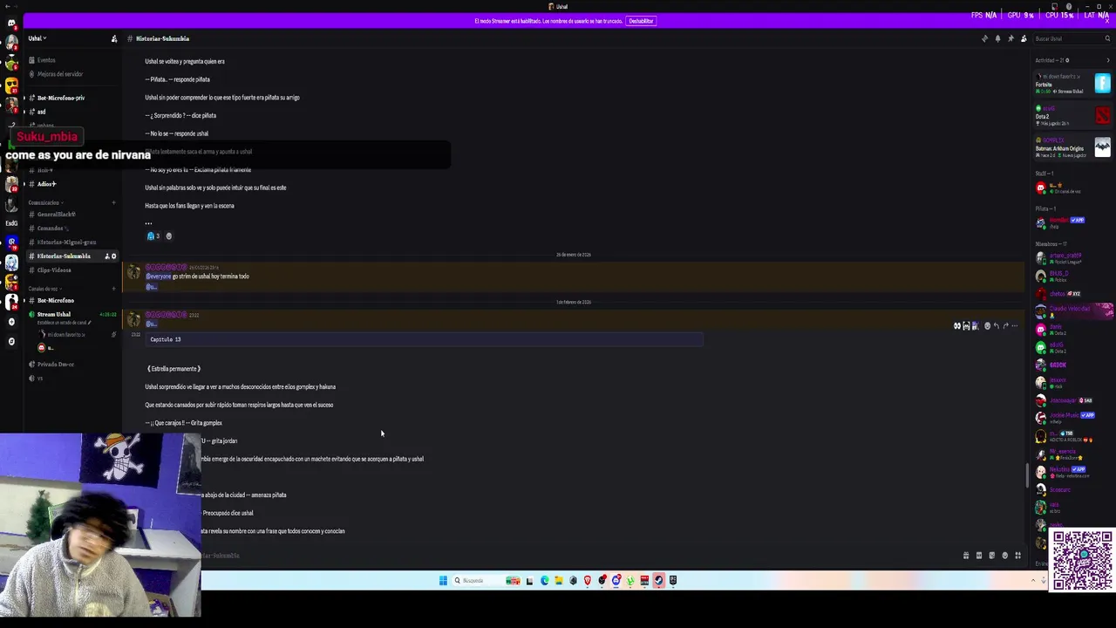Add a channel to Canales de voz
1116x628 pixels.
point(113,289)
